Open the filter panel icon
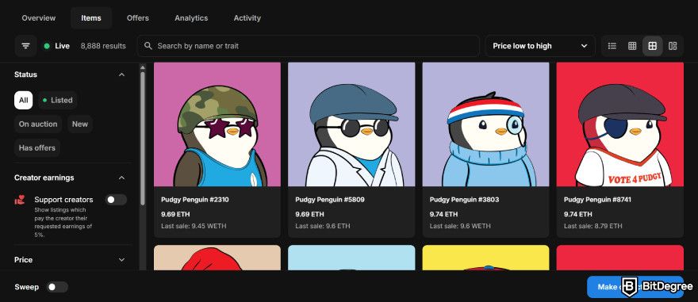 point(26,46)
